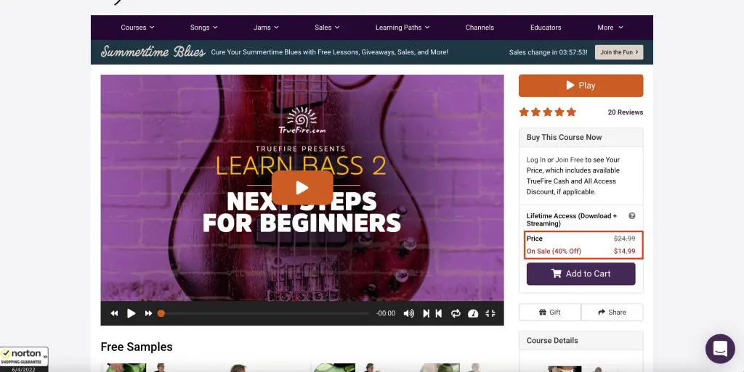Mark loop start point in player bar
Image resolution: width=744 pixels, height=372 pixels.
[x=426, y=313]
